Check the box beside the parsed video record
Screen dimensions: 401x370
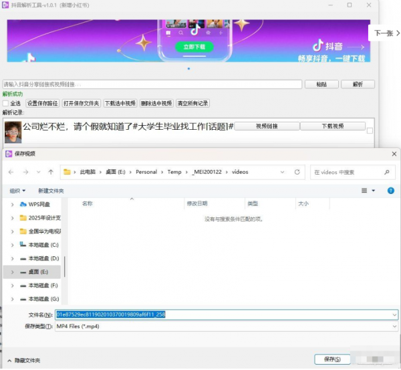point(370,130)
